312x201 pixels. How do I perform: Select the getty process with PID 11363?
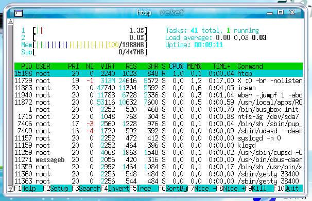[x=159, y=181]
